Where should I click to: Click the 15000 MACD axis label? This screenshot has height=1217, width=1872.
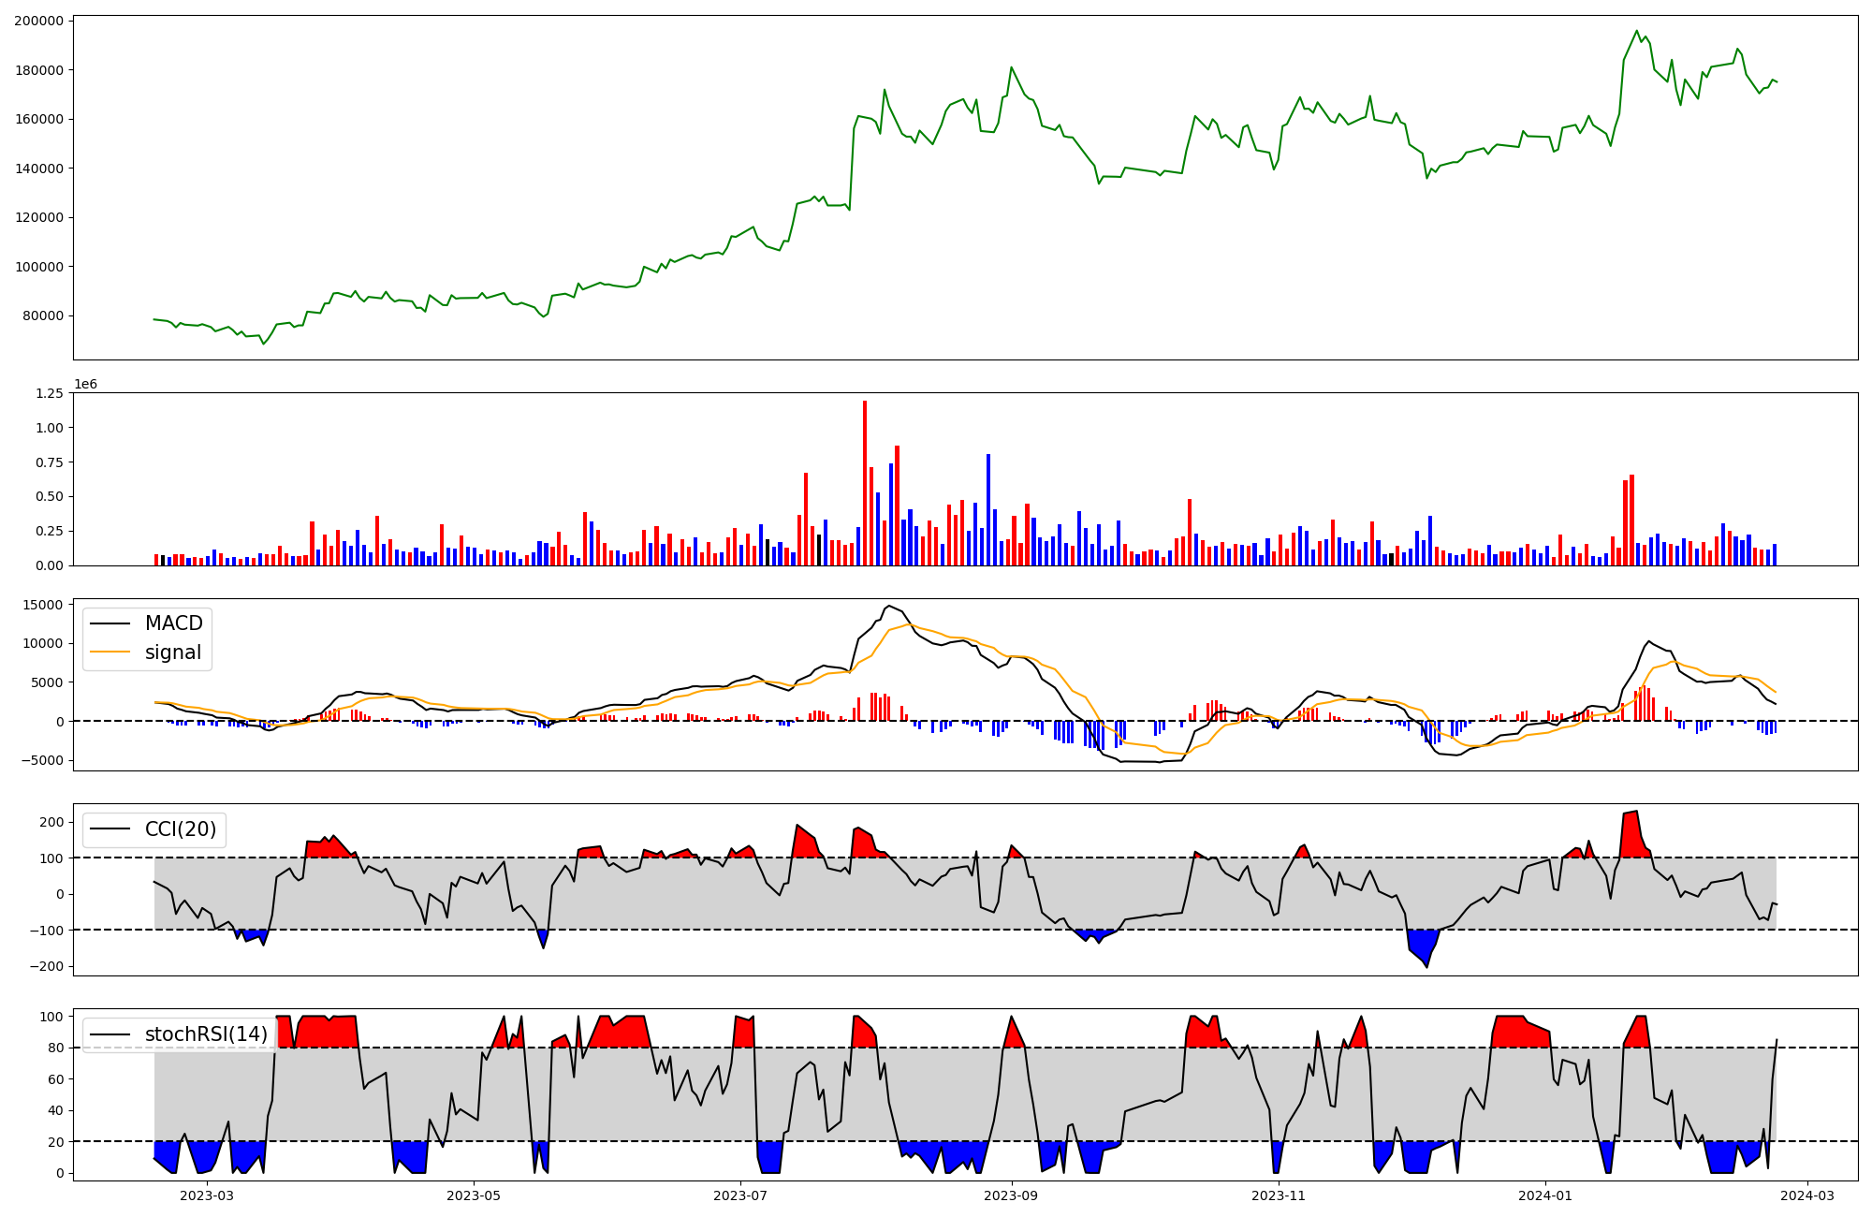pyautogui.click(x=42, y=605)
